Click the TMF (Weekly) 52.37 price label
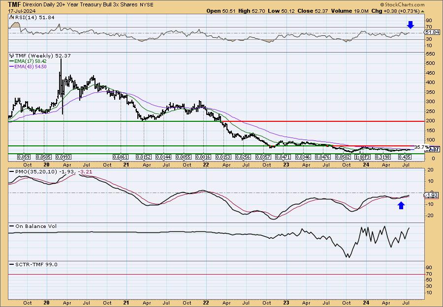 [x=43, y=56]
